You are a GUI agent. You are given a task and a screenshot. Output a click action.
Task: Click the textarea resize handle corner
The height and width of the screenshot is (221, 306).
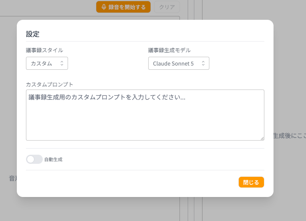(262, 138)
